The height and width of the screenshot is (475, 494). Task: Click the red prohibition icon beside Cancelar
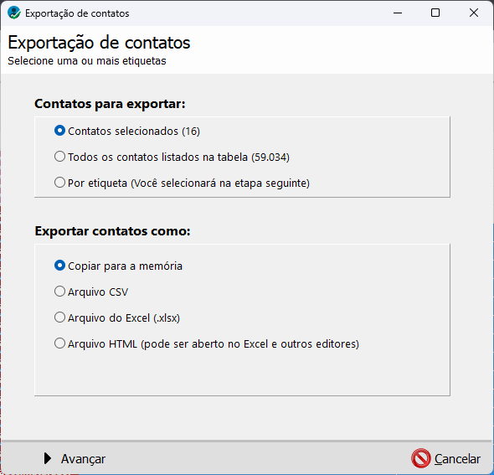(x=420, y=458)
